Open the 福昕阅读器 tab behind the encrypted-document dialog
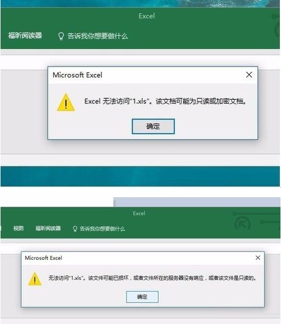Viewport: 281px width, 324px height. pyautogui.click(x=25, y=36)
